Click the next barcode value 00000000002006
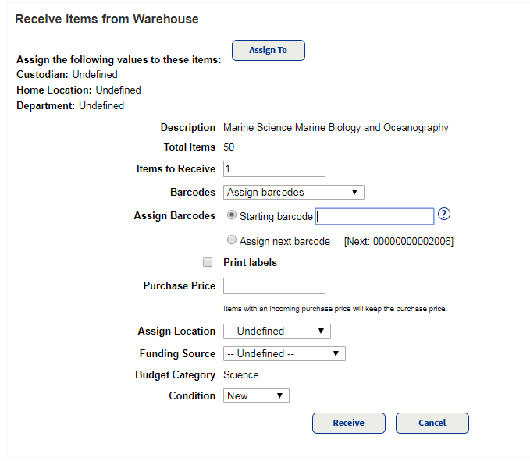 point(412,242)
